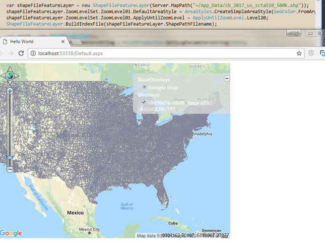Click the ONTARIO label on the map
Screen dimensions: 325x252
(x=141, y=65)
